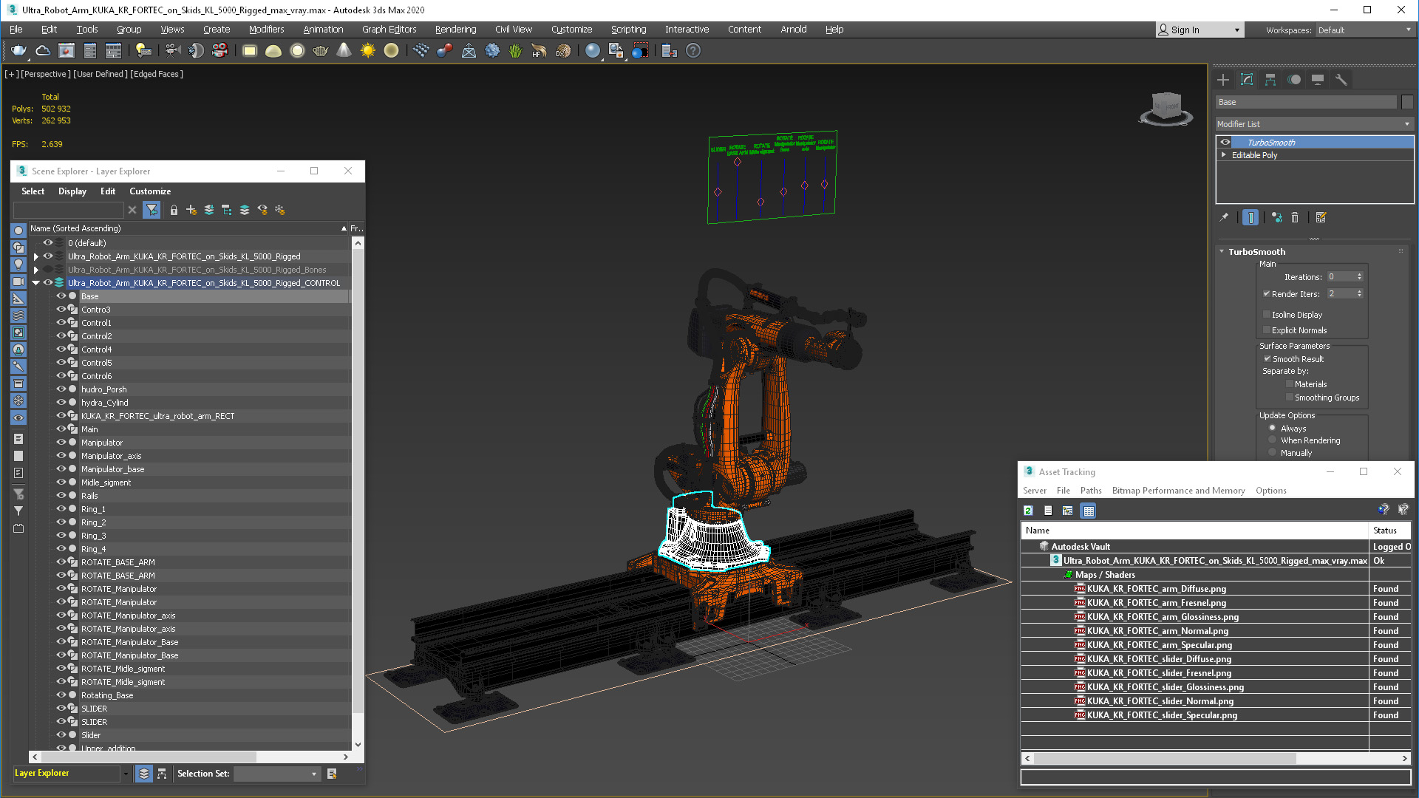Open the Modifier List dropdown
The height and width of the screenshot is (798, 1419).
coord(1314,124)
